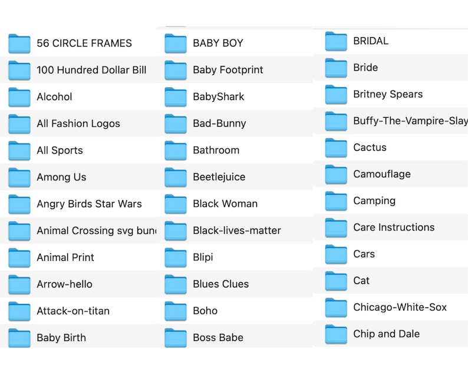Screen dimensions: 468x374
Task: Select the 56 CIRCLE FRAMES folder icon
Action: (19, 44)
